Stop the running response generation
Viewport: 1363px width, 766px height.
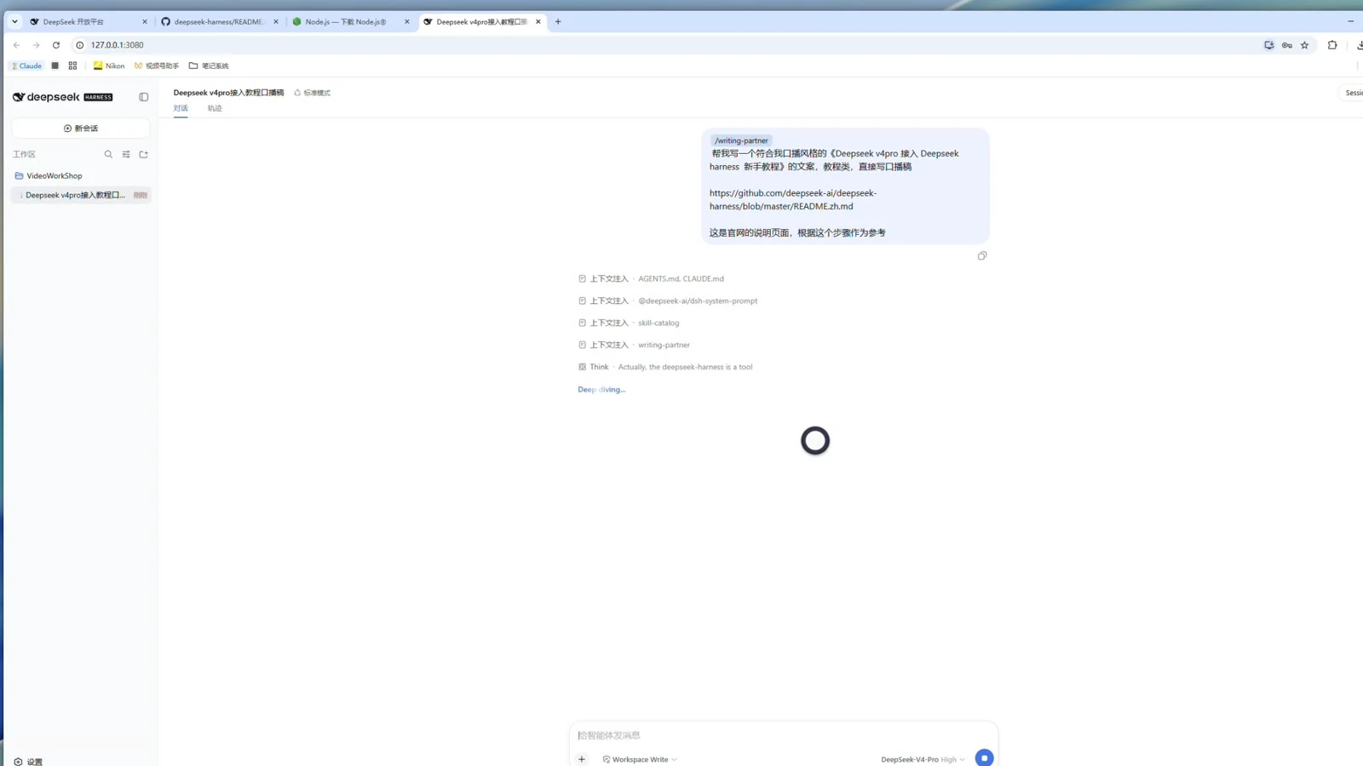pyautogui.click(x=984, y=757)
